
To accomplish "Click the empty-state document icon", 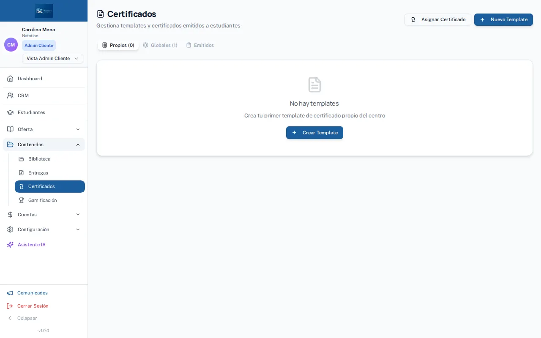I will point(314,85).
